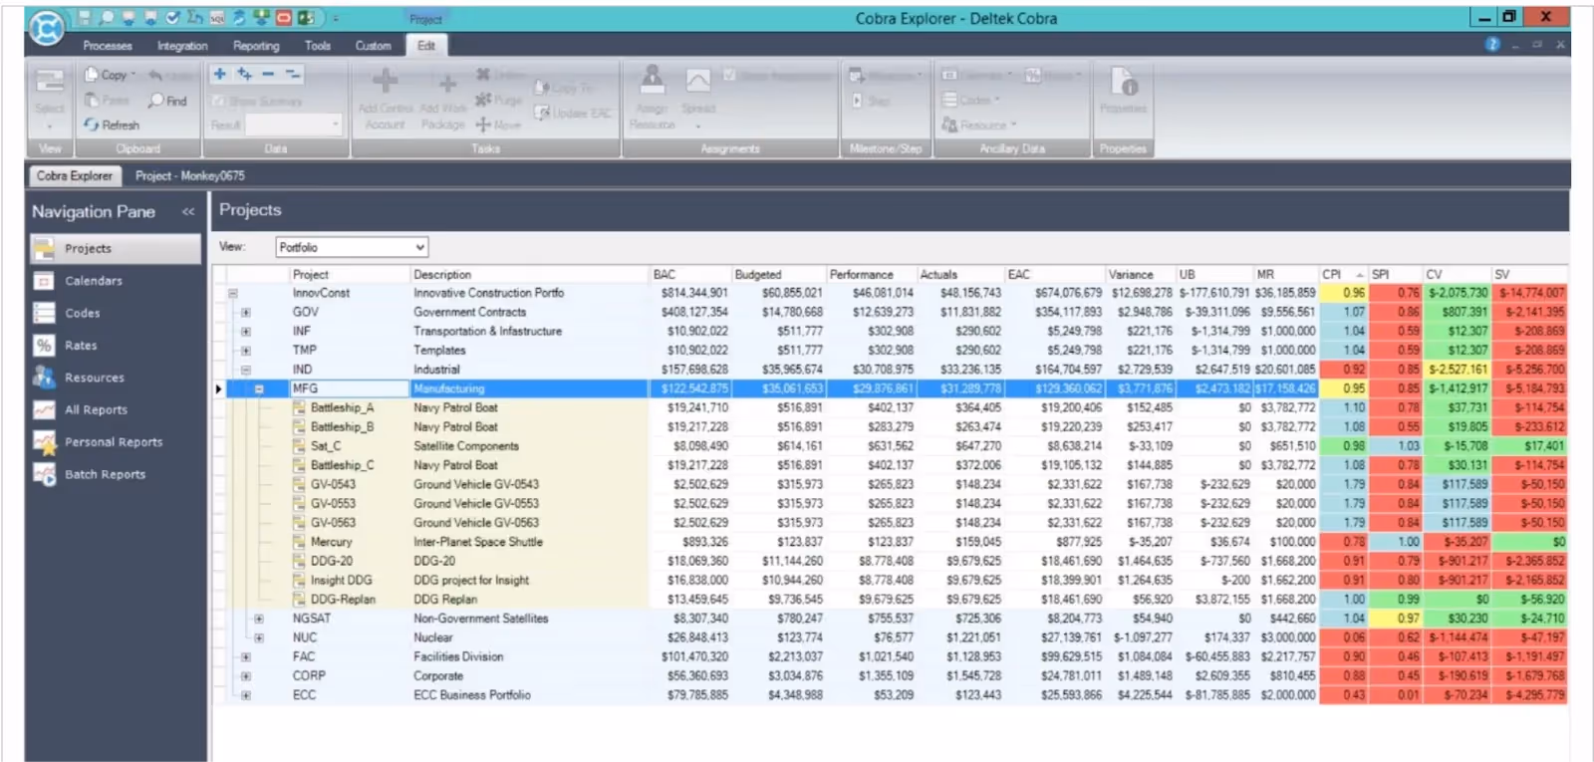Screen dimensions: 1594x762
Task: Click the Rates percent icon in Navigation Pane
Action: (43, 346)
